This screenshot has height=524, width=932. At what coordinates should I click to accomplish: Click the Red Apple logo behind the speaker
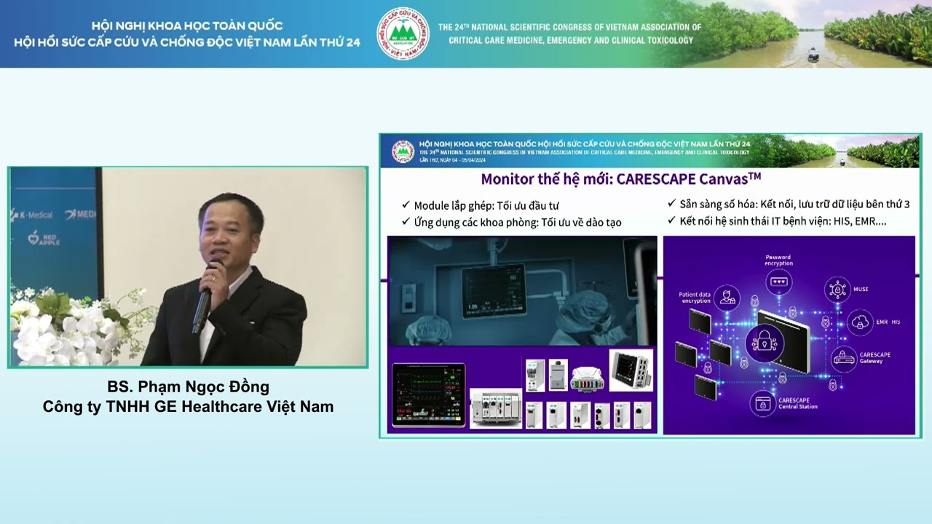coord(43,238)
